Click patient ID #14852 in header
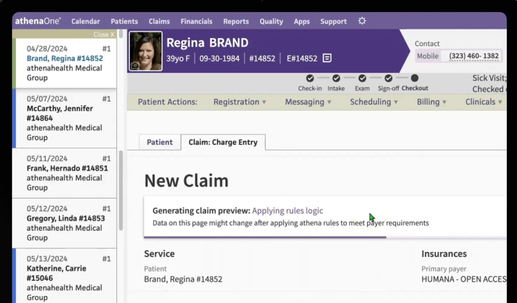 coord(262,58)
